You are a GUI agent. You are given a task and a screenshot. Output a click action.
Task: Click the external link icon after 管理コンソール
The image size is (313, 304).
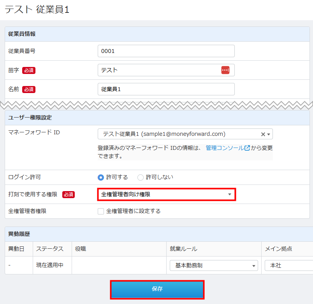(247, 148)
